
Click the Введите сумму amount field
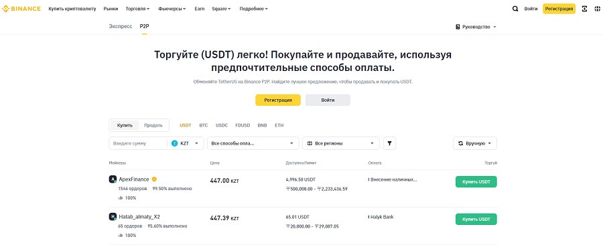(x=139, y=143)
